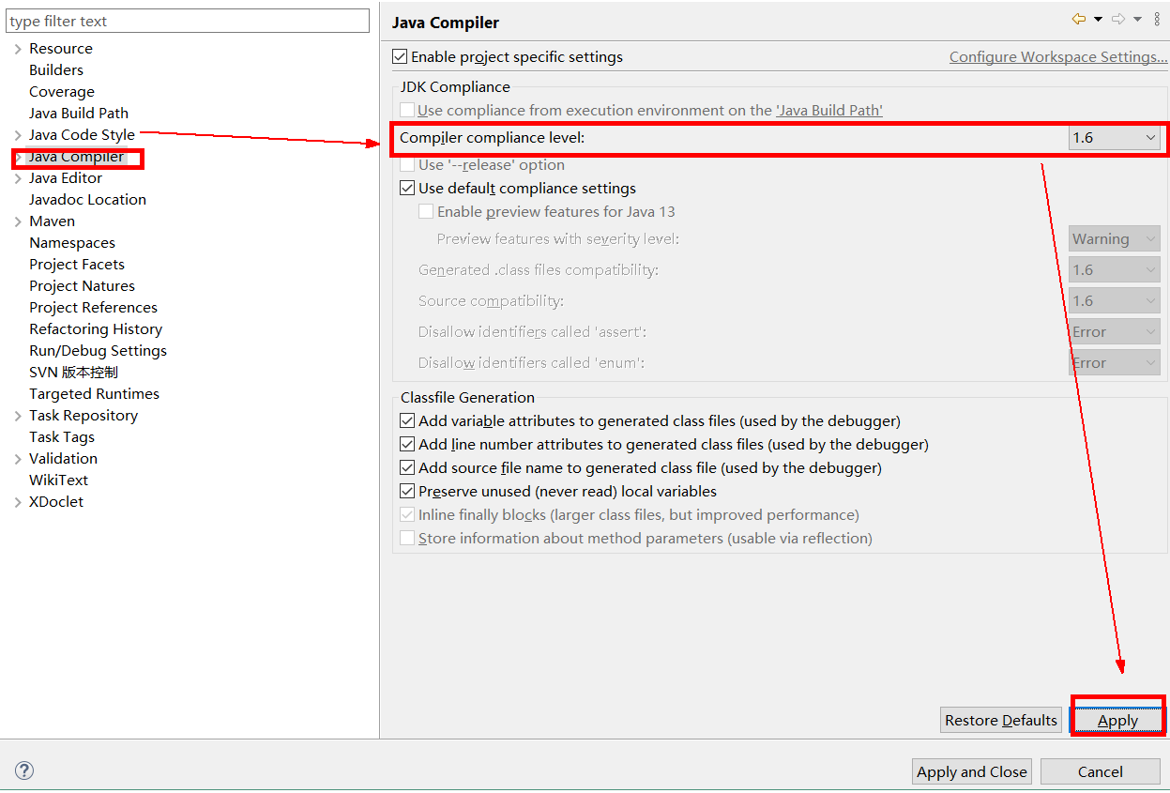The height and width of the screenshot is (793, 1170).
Task: Toggle Inline finally blocks checkbox
Action: coord(407,515)
